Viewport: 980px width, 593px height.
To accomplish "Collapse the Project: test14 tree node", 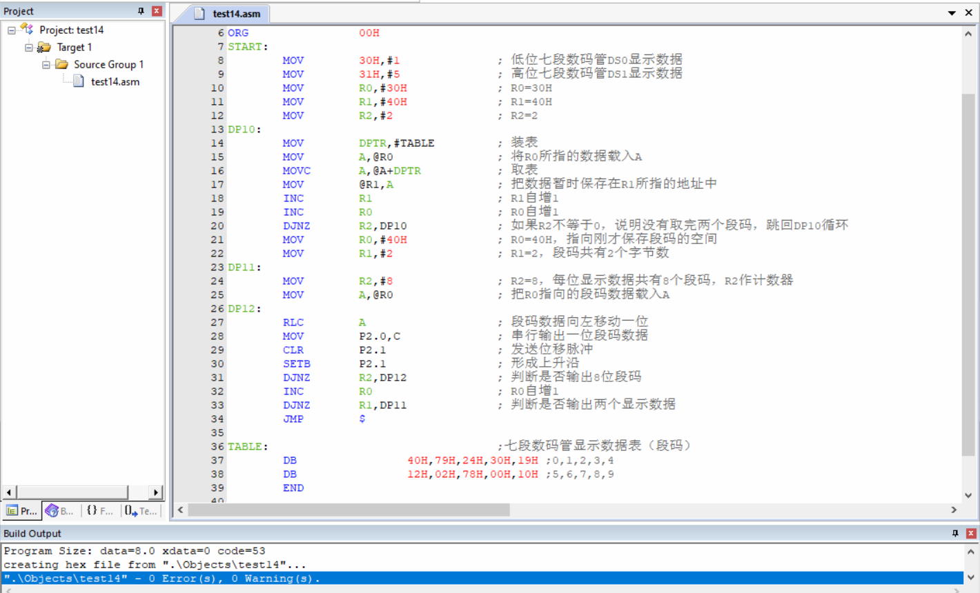I will point(12,30).
